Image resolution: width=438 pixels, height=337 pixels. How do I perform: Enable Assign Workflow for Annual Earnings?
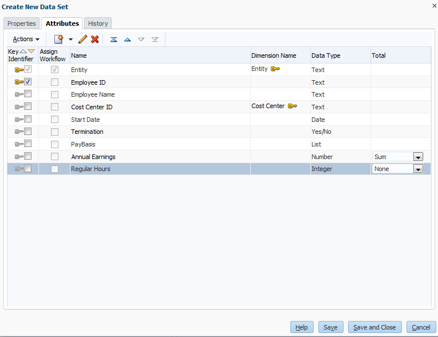point(55,156)
